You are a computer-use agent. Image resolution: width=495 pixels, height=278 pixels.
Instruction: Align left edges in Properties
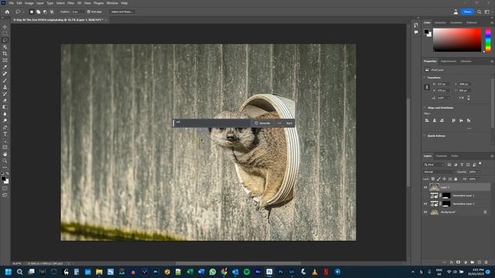tap(427, 120)
